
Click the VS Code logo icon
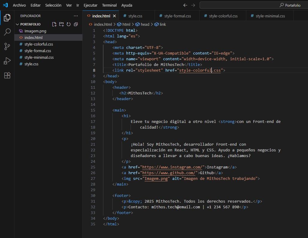(5, 5)
